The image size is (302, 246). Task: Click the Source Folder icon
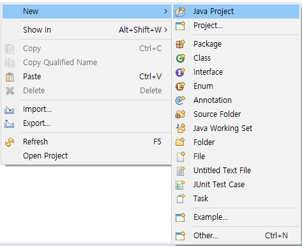tap(180, 114)
